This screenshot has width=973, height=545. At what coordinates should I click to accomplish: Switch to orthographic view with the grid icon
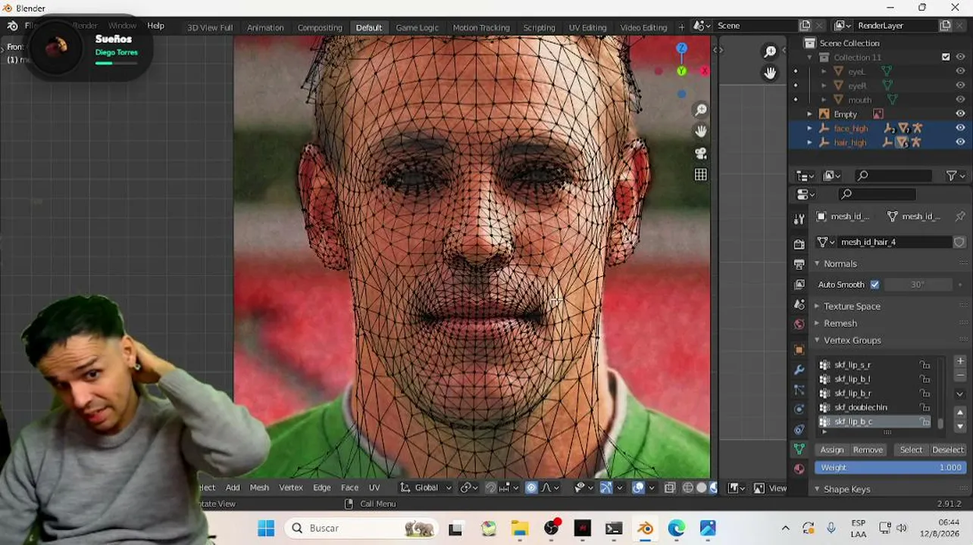(x=701, y=175)
